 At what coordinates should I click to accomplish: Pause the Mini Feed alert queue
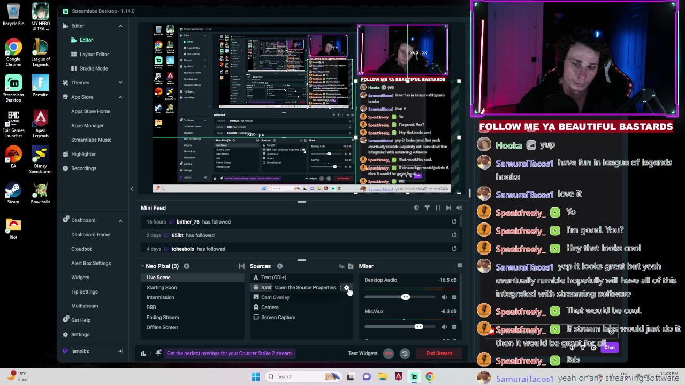[x=438, y=208]
